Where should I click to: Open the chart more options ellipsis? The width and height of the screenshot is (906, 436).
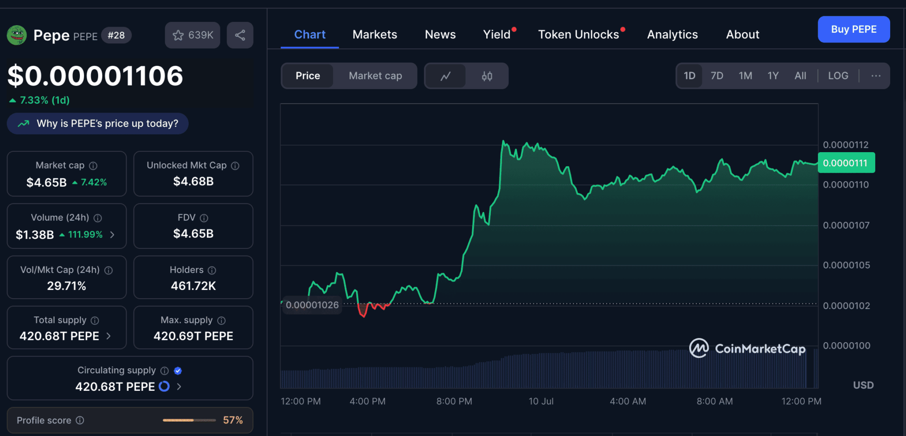tap(876, 76)
